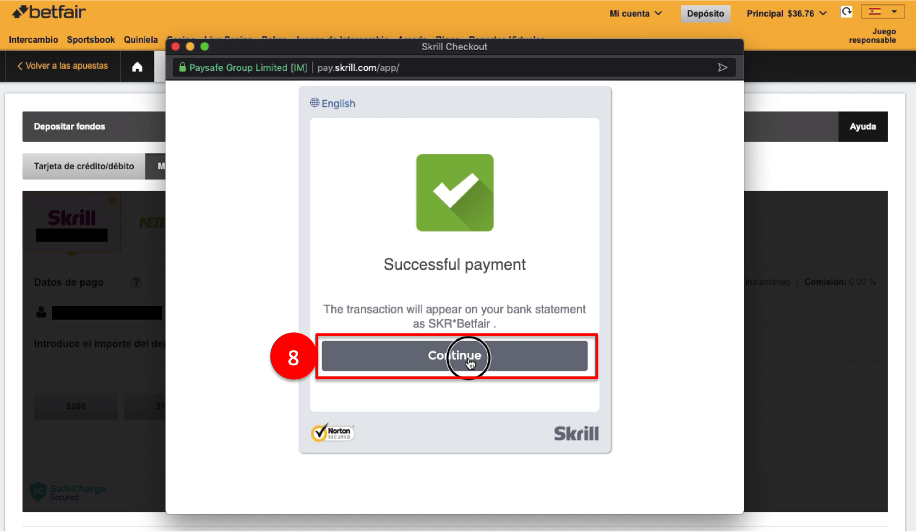The width and height of the screenshot is (916, 532).
Task: Click Continue in Skrill Checkout
Action: point(454,355)
